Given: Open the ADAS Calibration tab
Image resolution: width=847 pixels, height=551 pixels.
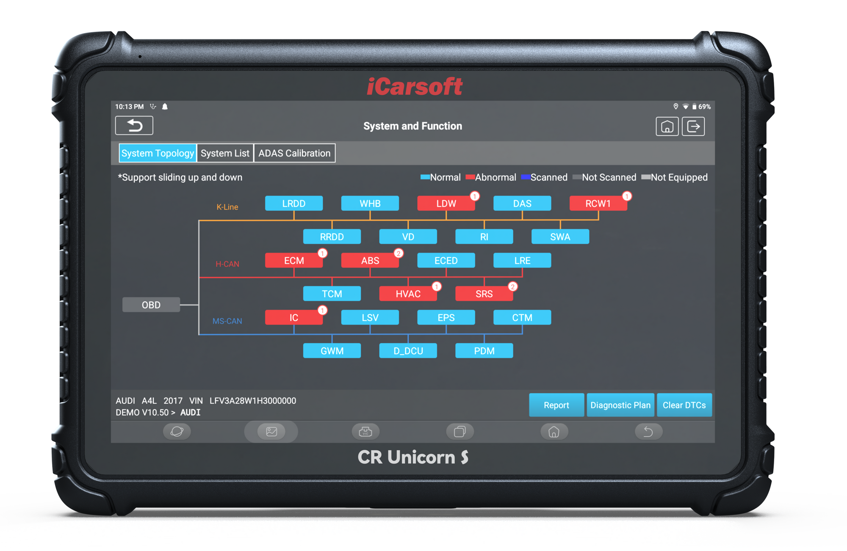Looking at the screenshot, I should coord(294,153).
